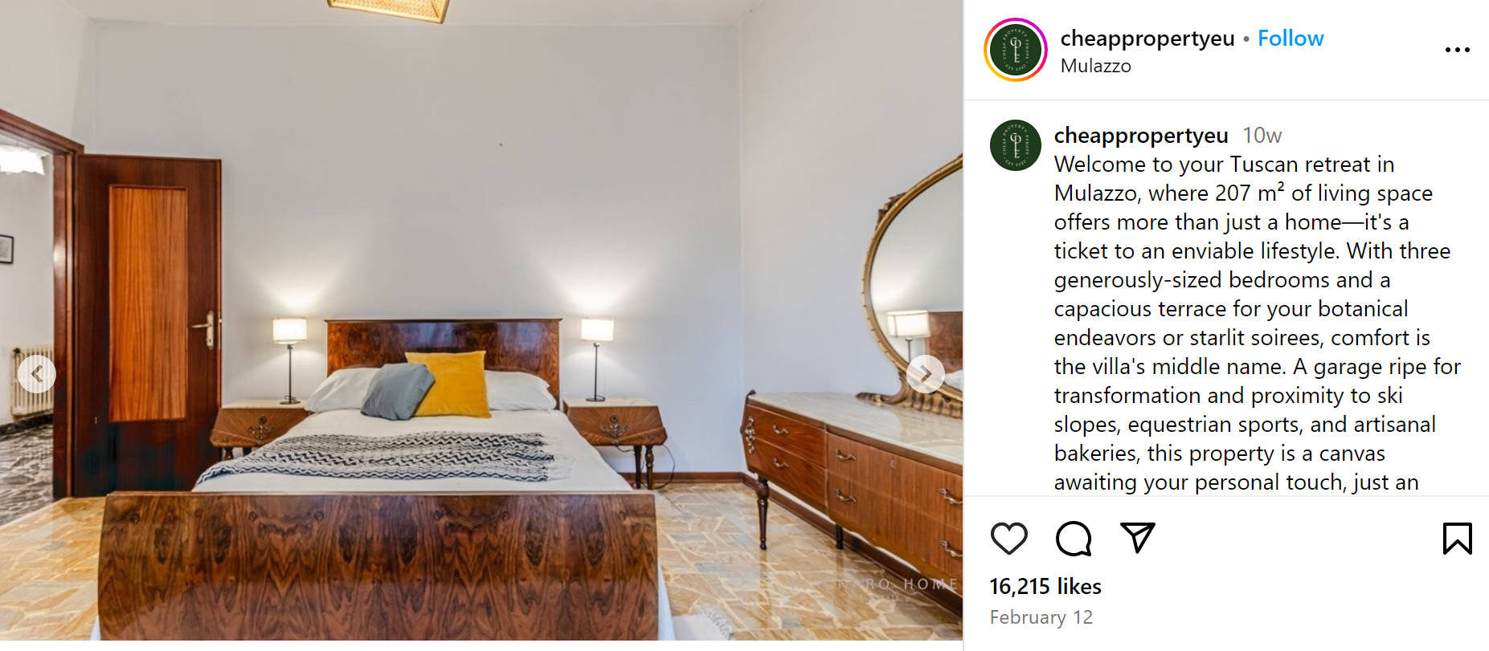Go back to the previous carousel photo
1489x651 pixels.
[37, 374]
